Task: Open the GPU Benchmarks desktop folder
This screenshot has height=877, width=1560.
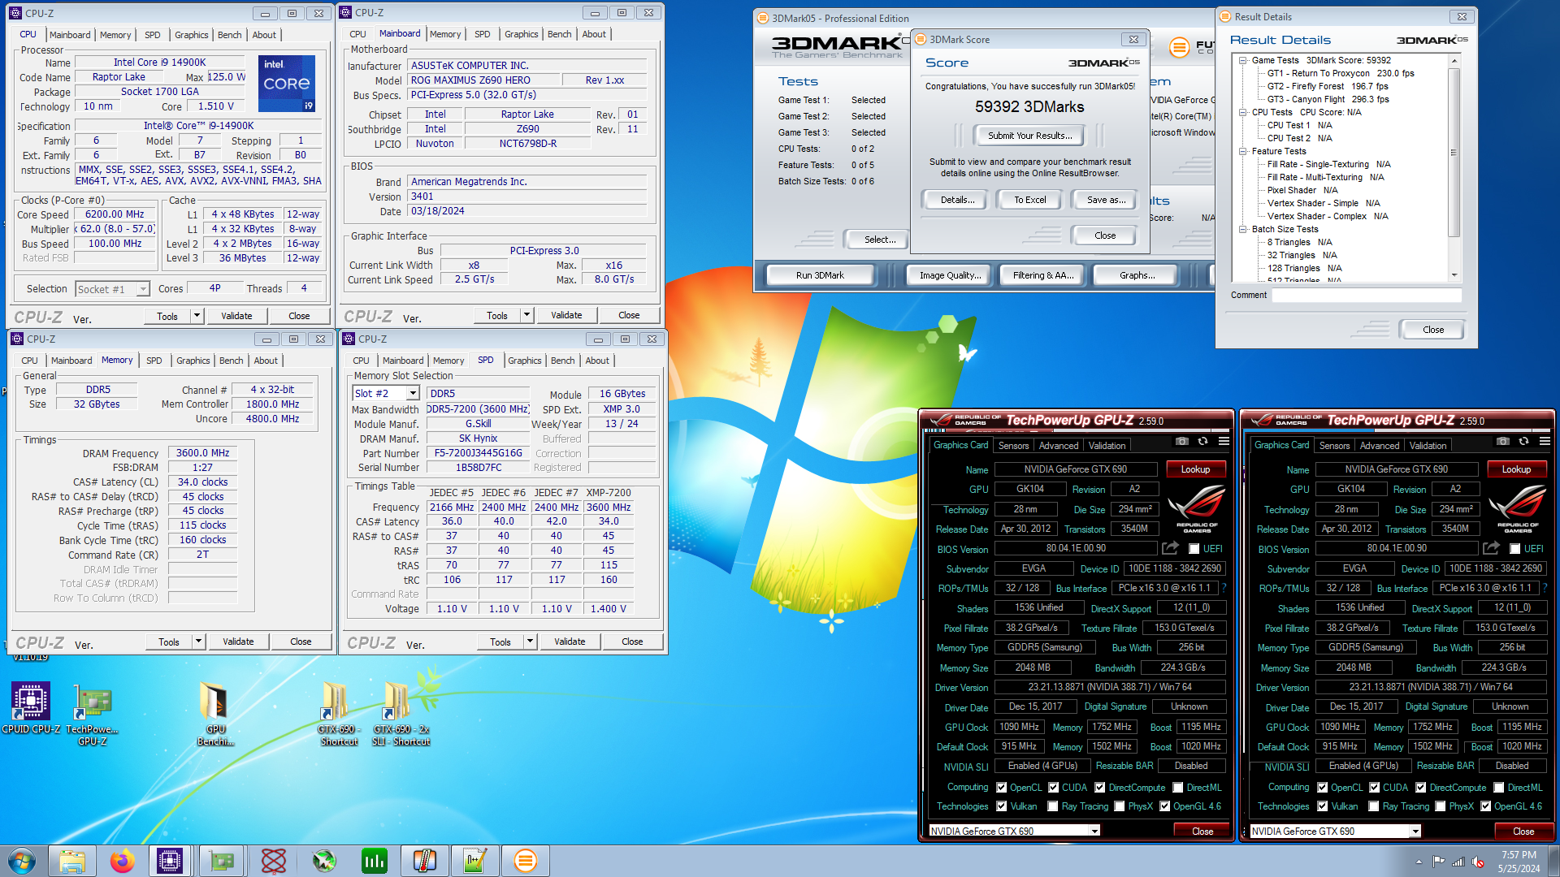Action: 215,715
